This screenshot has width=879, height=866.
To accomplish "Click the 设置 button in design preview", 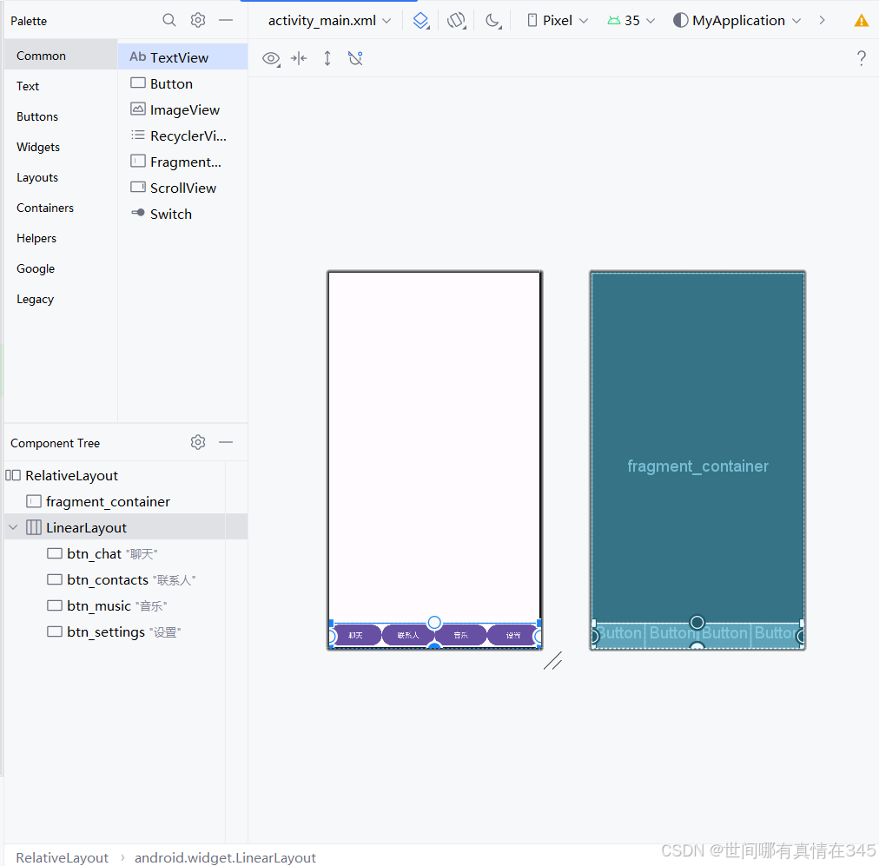I will (513, 635).
